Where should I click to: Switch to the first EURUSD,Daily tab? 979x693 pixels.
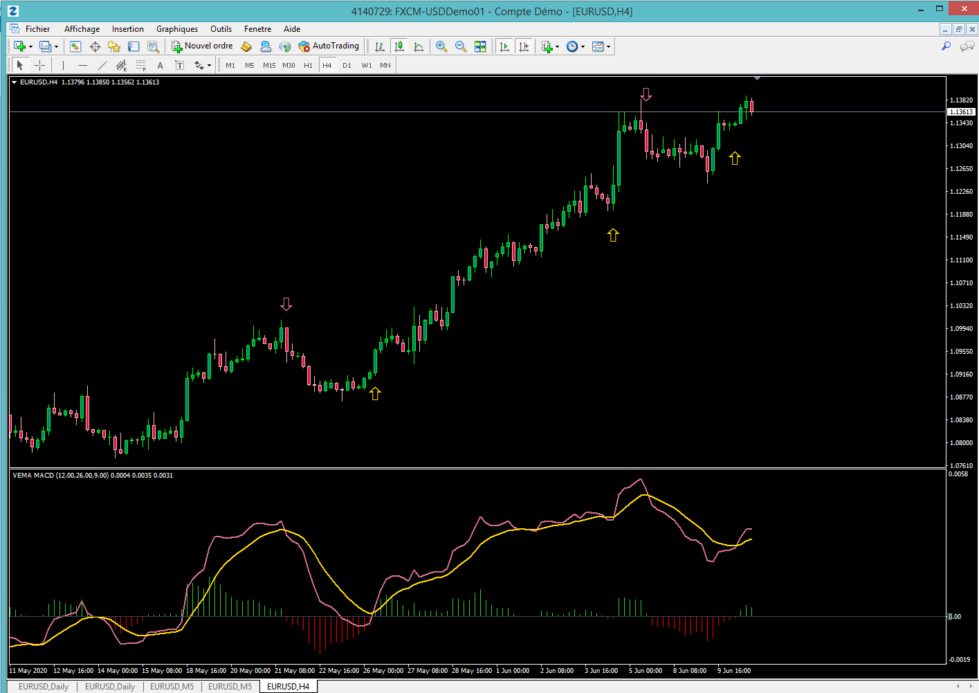coord(44,687)
